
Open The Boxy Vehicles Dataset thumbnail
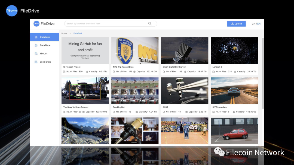coord(85,91)
